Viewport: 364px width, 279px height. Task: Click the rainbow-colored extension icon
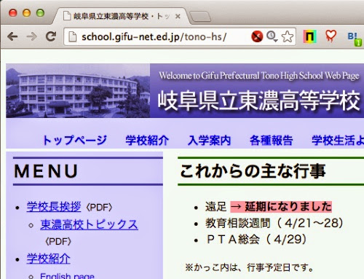pyautogui.click(x=310, y=36)
